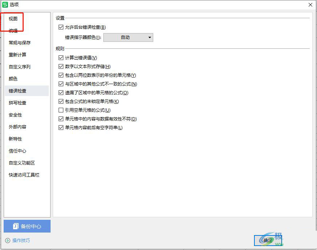Enable 引用空单元格的公式 checkbox
317x250 pixels.
(x=61, y=110)
